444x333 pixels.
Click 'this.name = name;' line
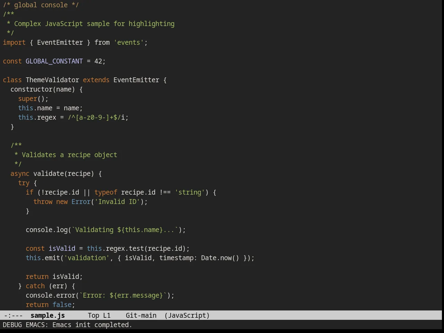pos(50,108)
